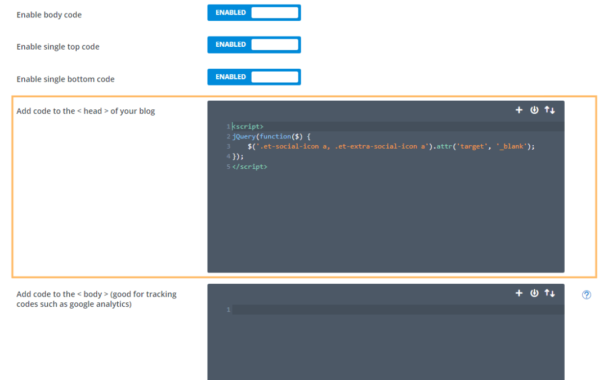Click the '.et-social-icon a' selector code line
The image size is (608, 380).
click(x=391, y=146)
